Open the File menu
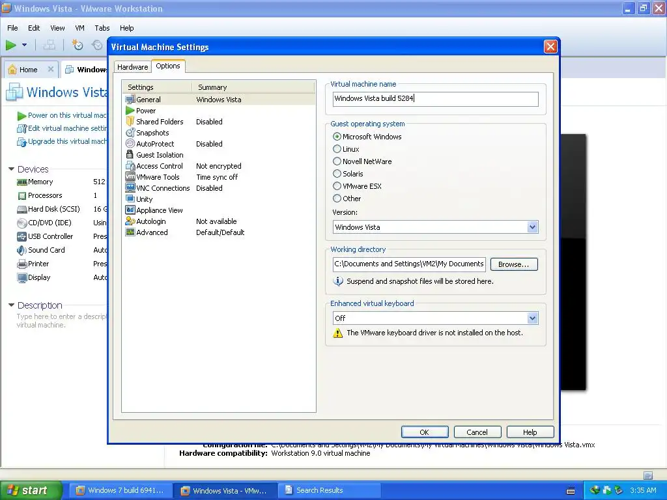The width and height of the screenshot is (667, 500). (x=12, y=28)
